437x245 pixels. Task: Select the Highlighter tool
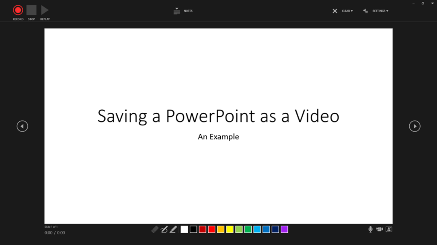tap(173, 229)
